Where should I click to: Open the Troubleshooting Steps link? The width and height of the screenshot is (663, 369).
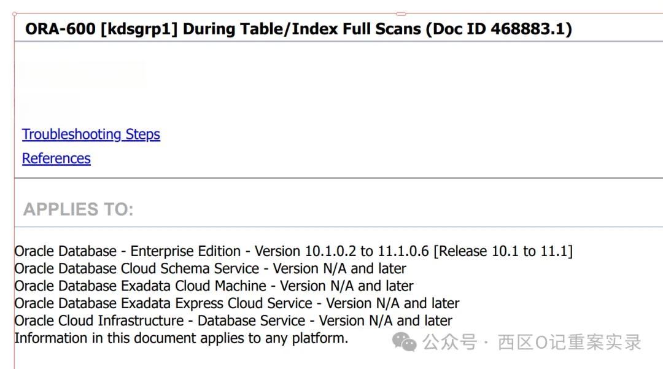[x=91, y=134]
